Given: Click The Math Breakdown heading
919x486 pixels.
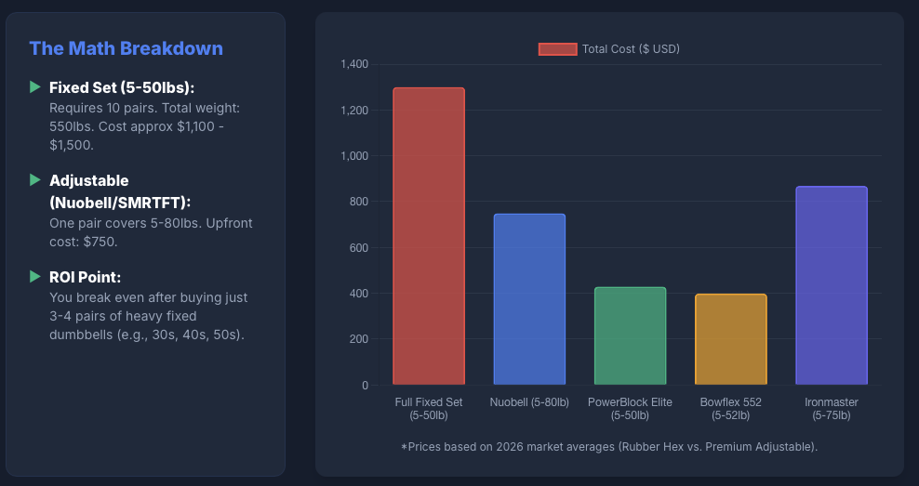Looking at the screenshot, I should point(126,48).
